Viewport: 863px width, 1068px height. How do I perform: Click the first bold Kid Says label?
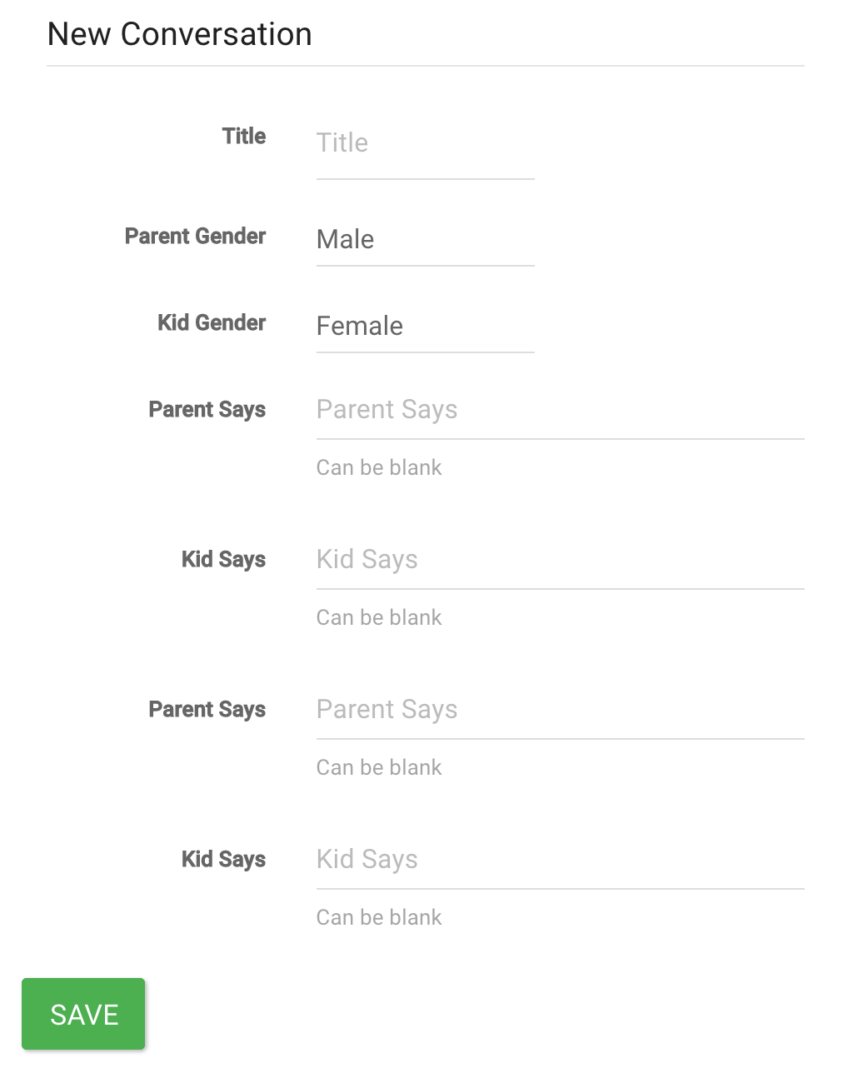click(223, 560)
